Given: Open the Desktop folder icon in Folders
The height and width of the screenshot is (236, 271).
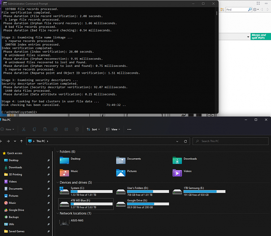Looking at the screenshot, I should point(64,160).
